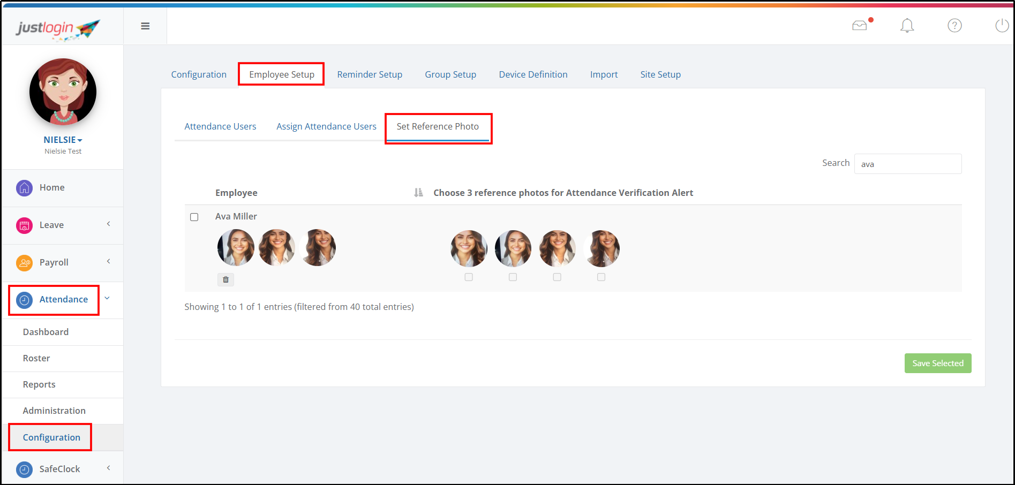The width and height of the screenshot is (1015, 485).
Task: Open the help question mark icon
Action: pyautogui.click(x=954, y=25)
